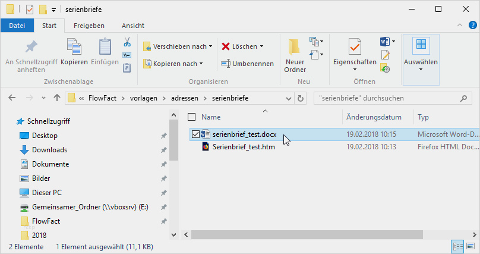Viewport: 480px width, 254px height.
Task: Switch to the Ansicht tab
Action: 133,26
